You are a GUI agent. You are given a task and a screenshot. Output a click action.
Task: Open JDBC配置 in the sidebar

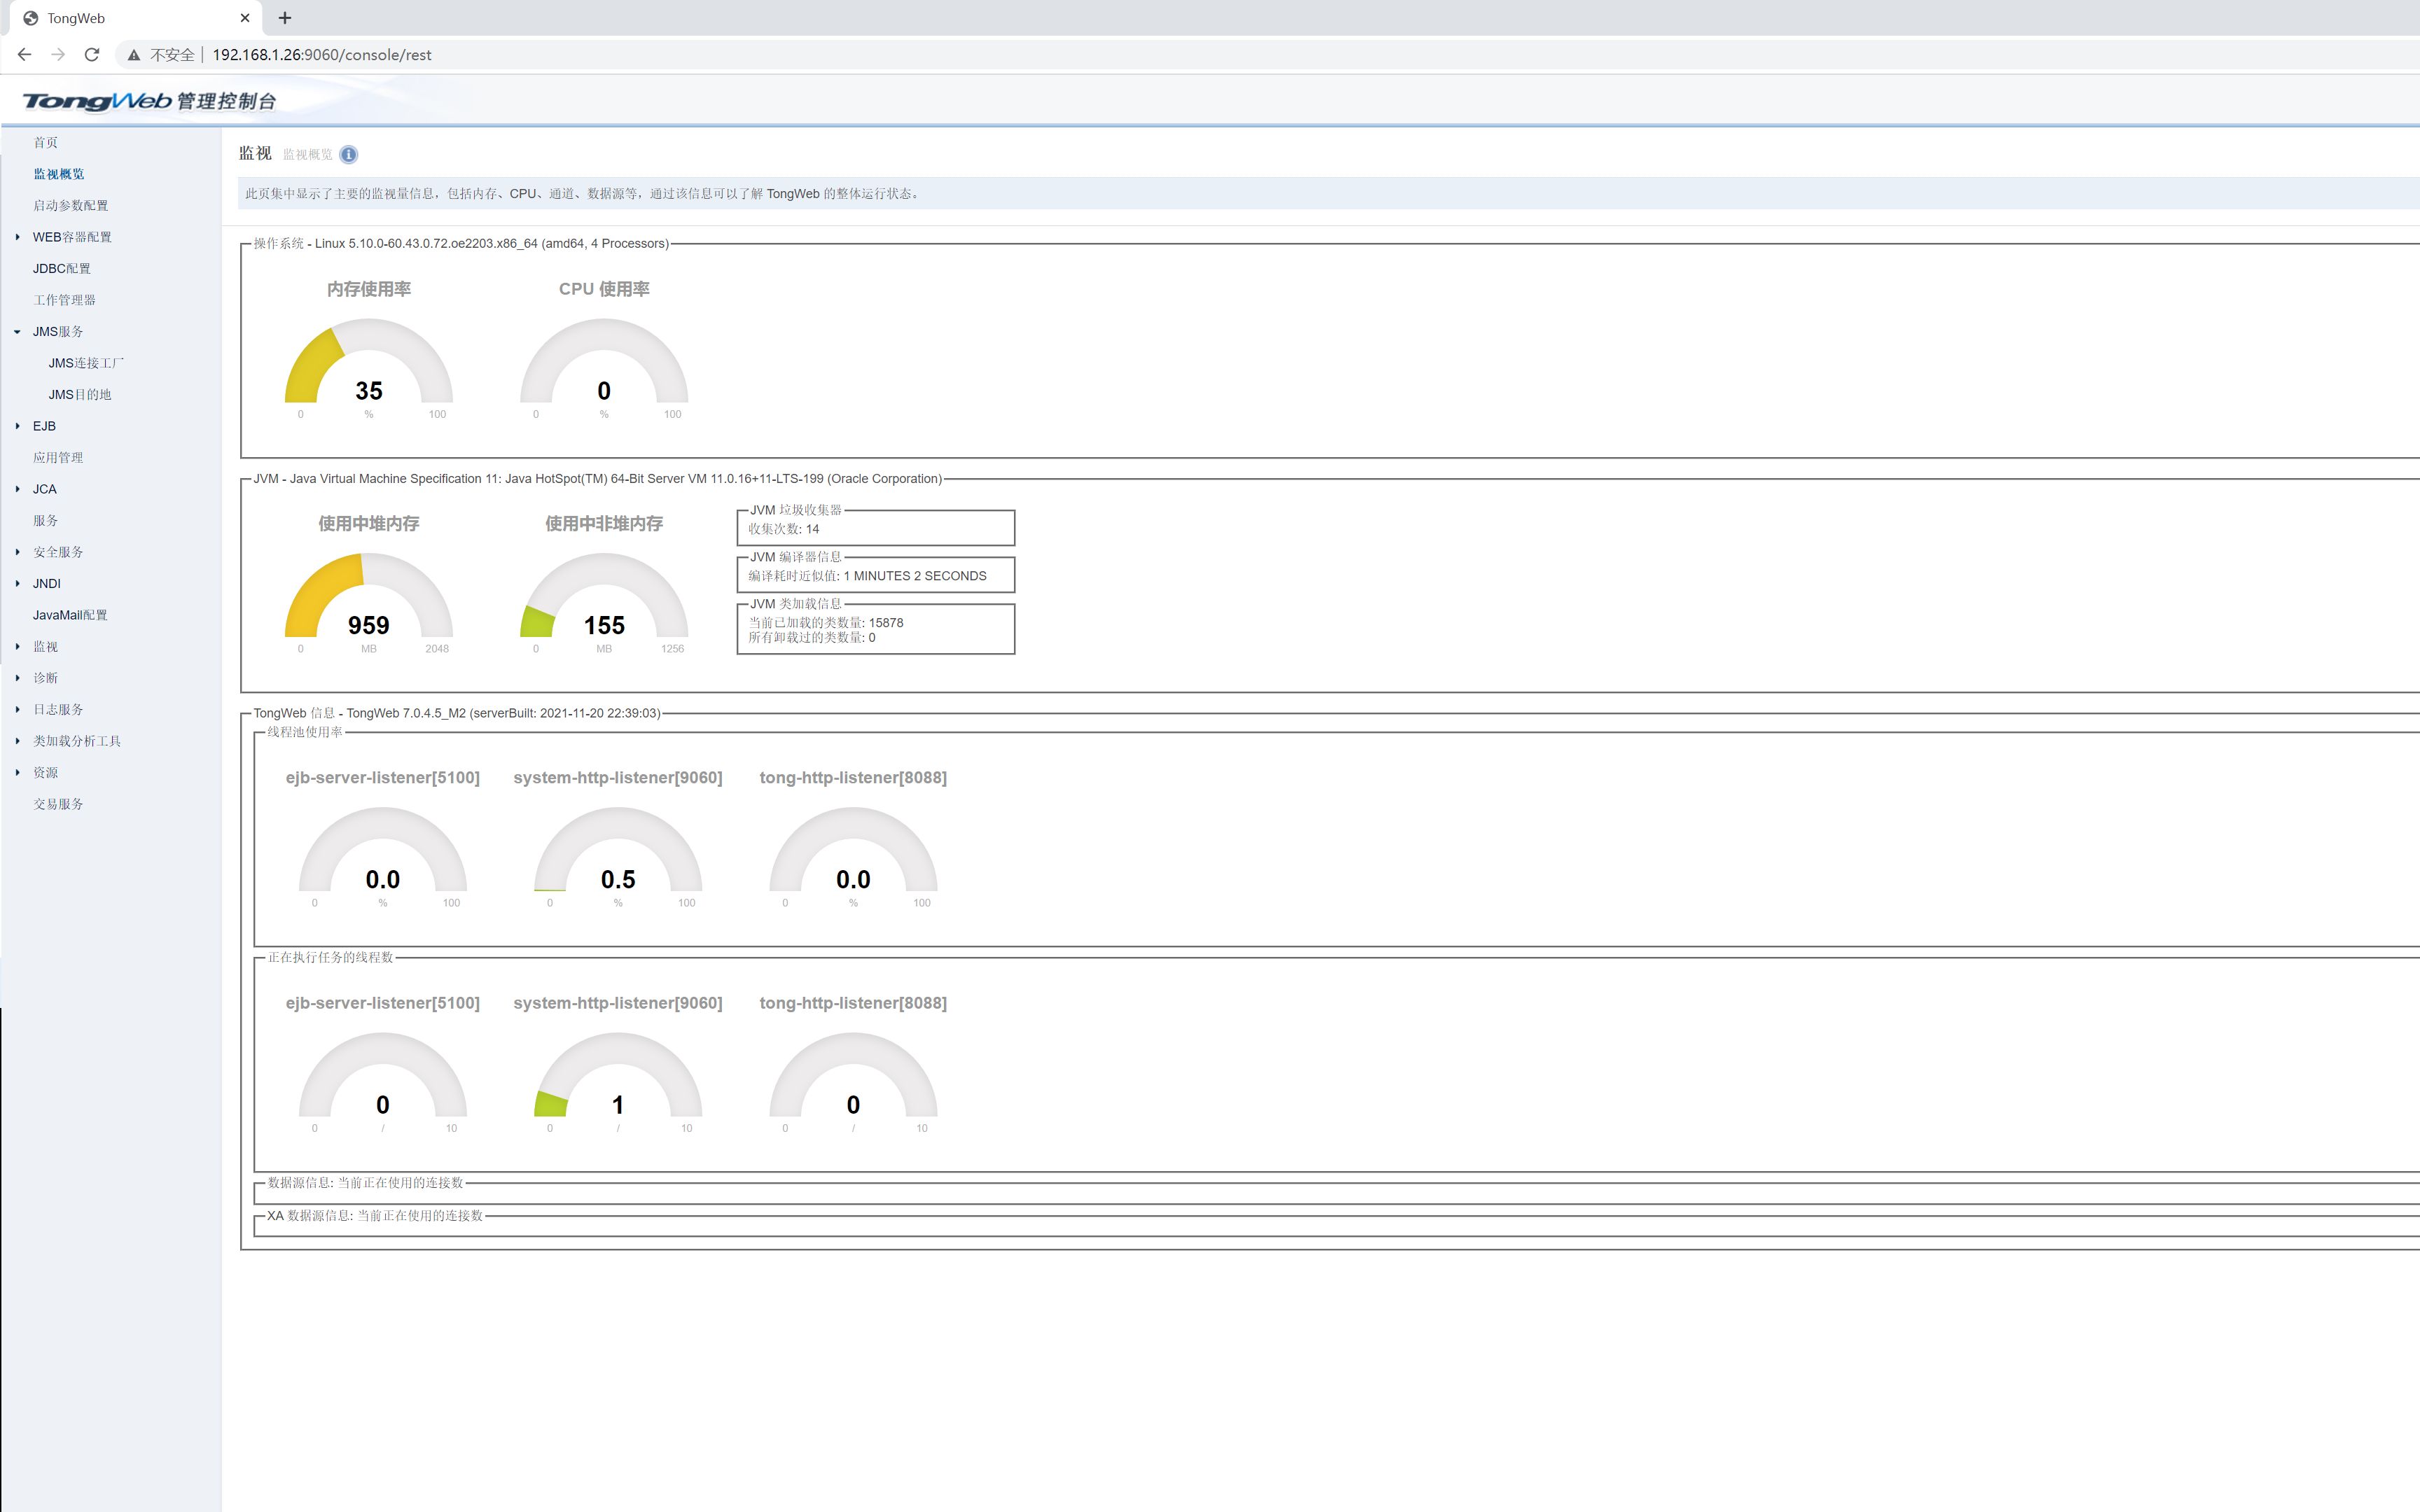point(62,268)
